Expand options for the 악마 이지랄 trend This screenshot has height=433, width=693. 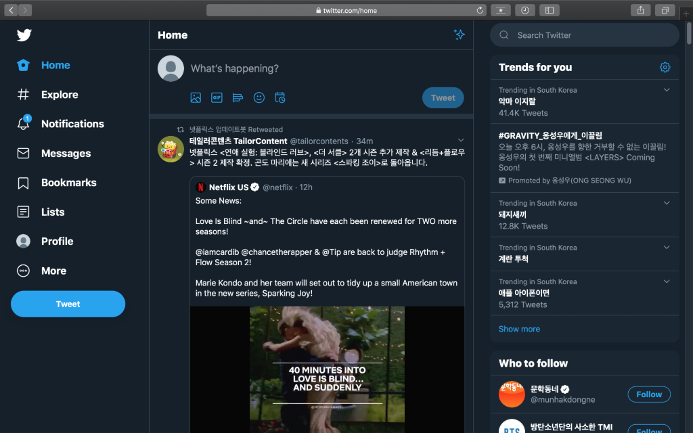667,90
